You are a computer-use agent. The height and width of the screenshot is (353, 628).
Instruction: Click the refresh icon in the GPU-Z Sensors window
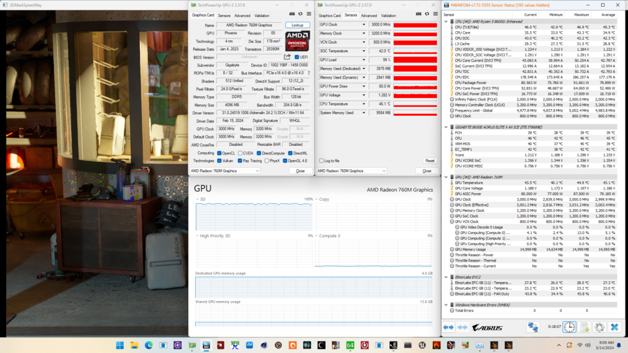tap(427, 14)
